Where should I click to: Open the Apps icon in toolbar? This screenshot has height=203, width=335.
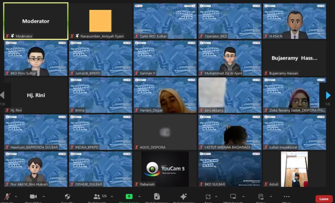208,196
